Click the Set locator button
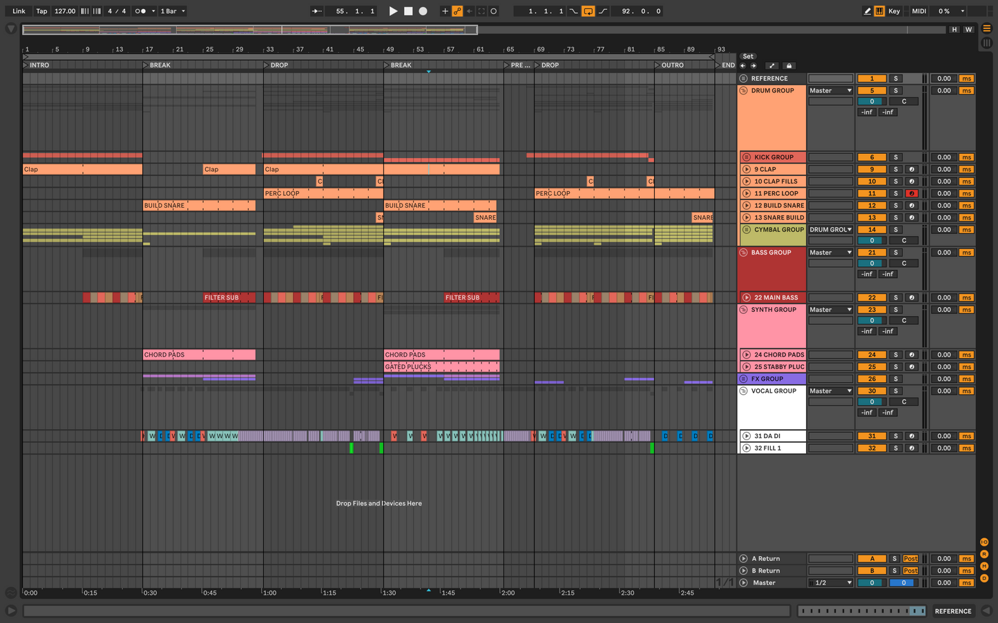Image resolution: width=998 pixels, height=623 pixels. click(x=748, y=57)
